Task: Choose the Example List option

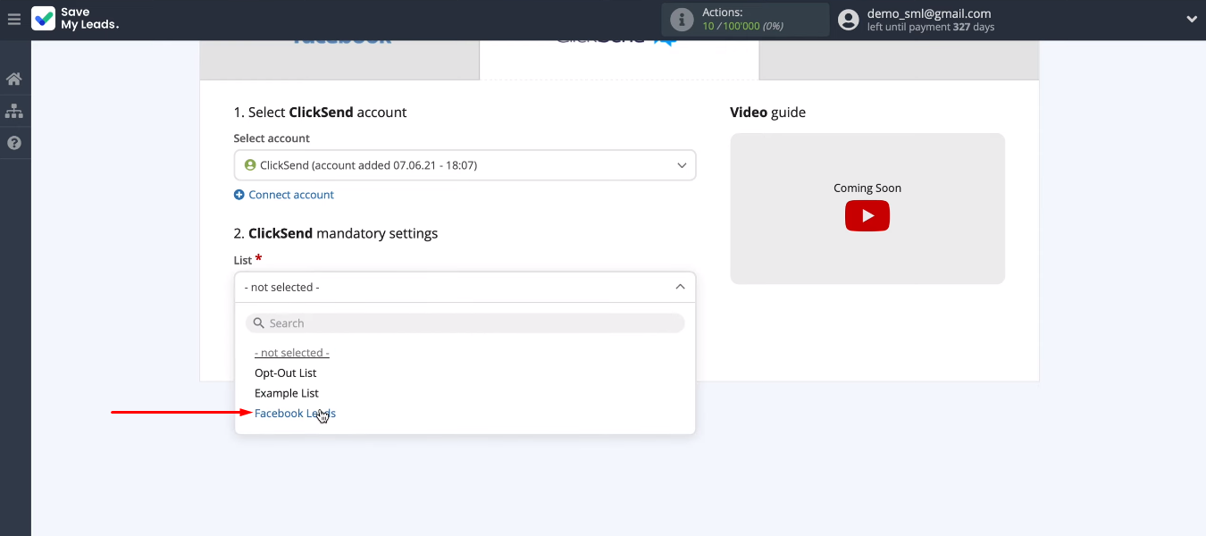Action: 287,393
